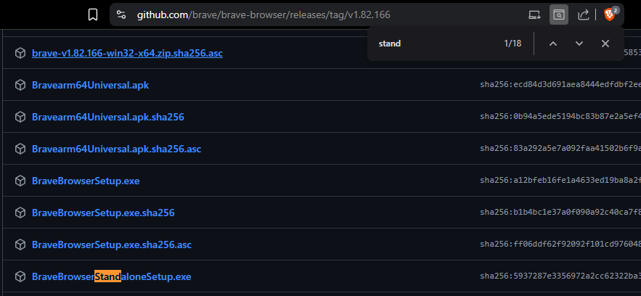The height and width of the screenshot is (296, 641).
Task: Click hash text sha256:a12bfeb16fe1a4633ed19ba8a2f
Action: pyautogui.click(x=560, y=180)
